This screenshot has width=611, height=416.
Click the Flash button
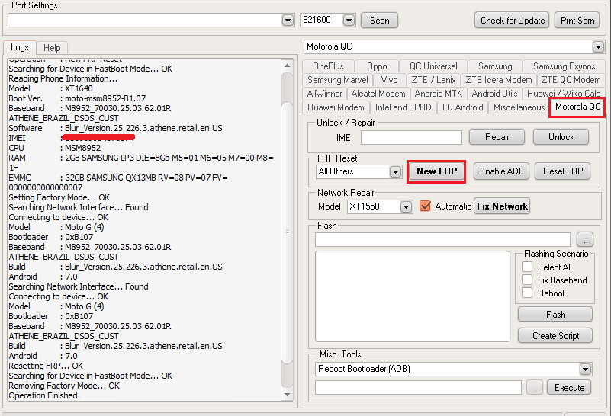click(x=555, y=315)
